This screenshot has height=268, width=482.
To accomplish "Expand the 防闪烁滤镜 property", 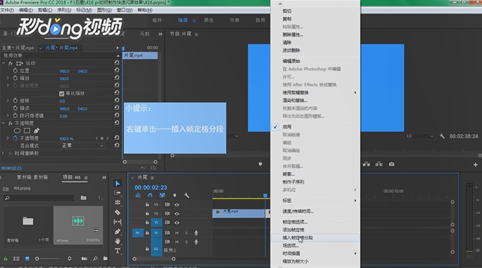I will point(8,116).
